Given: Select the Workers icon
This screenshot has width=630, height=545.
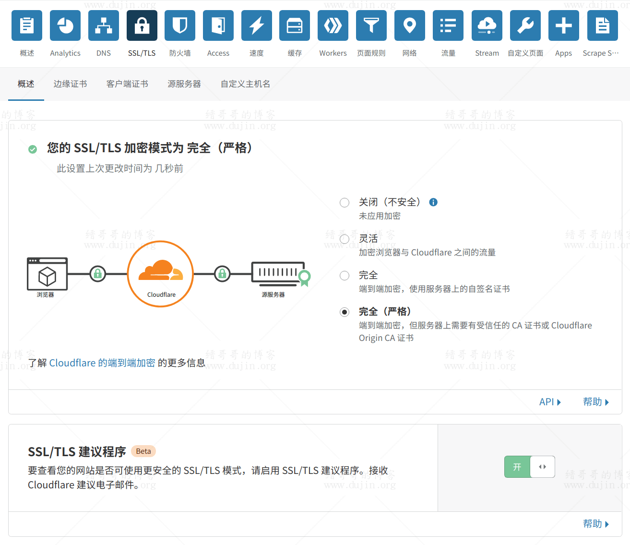Looking at the screenshot, I should [x=333, y=25].
